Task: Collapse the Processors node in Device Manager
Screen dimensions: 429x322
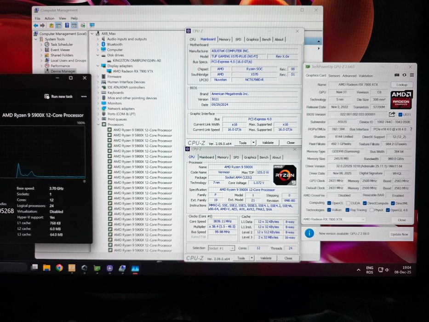Action: [x=98, y=124]
